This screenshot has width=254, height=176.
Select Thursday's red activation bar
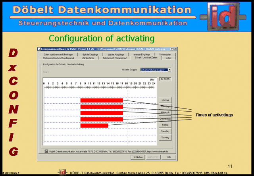tap(102, 120)
